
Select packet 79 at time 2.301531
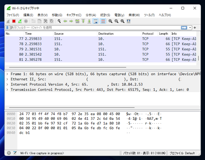click(101, 49)
